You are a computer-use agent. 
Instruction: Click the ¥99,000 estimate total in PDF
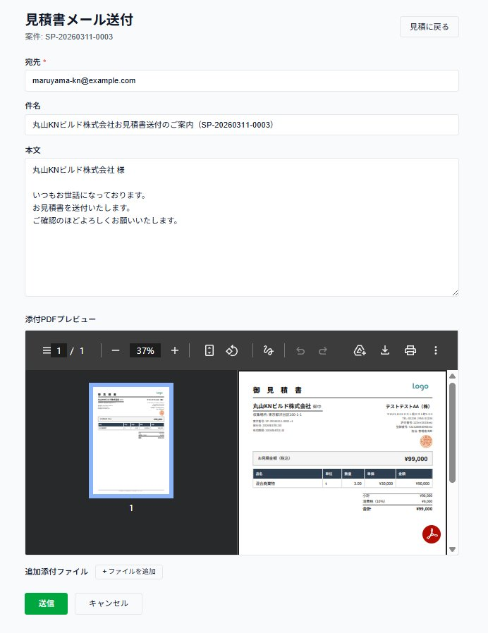[415, 459]
